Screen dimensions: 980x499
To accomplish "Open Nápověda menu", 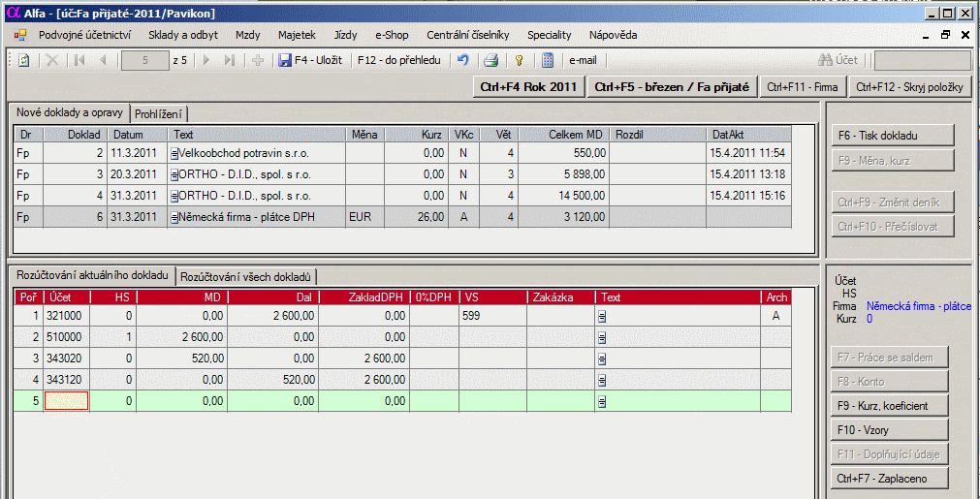I will point(614,35).
